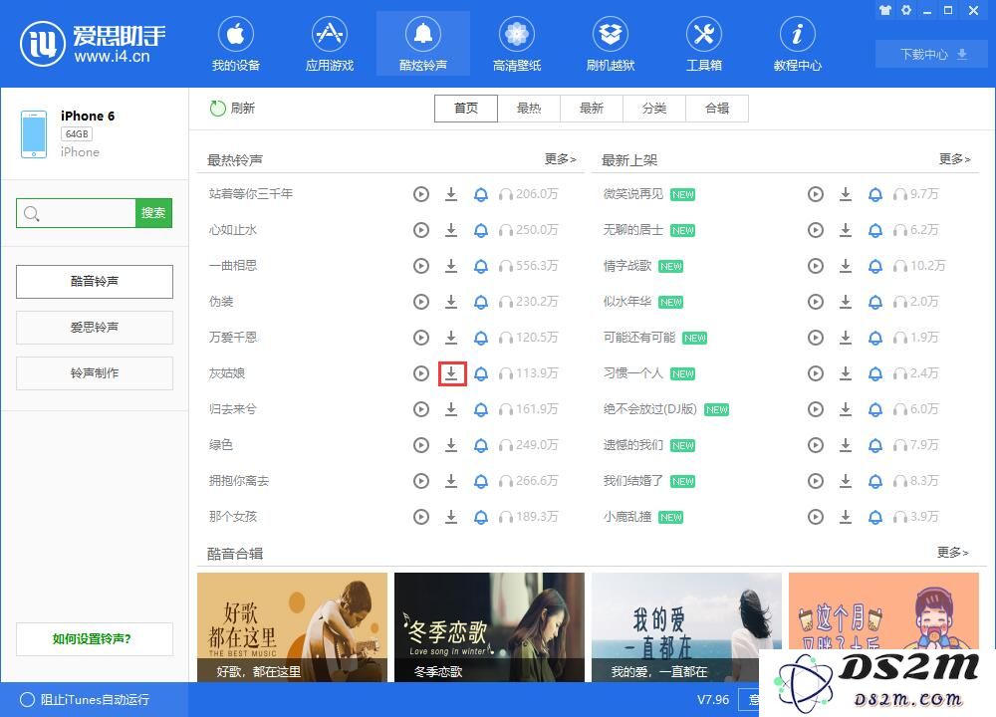Image resolution: width=996 pixels, height=717 pixels.
Task: Click into the ringtone search field
Action: (77, 213)
